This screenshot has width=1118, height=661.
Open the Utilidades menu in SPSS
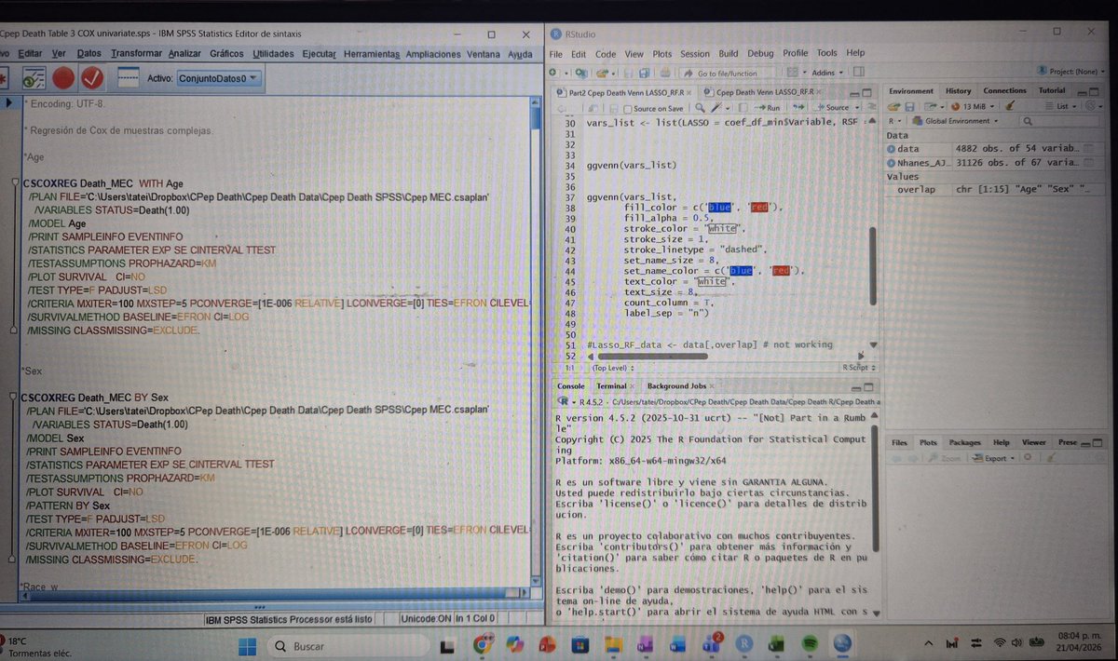coord(274,54)
